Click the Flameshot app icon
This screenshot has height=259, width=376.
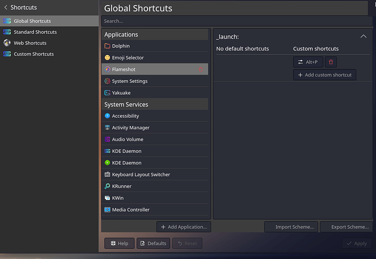(x=107, y=69)
